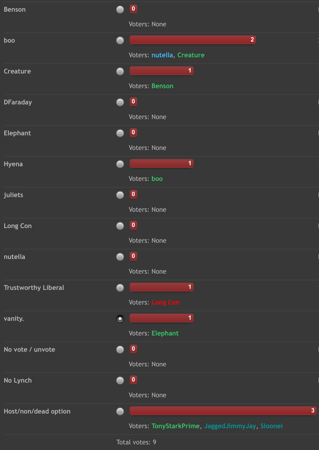Select the Trustworthy Liberal radio button
This screenshot has height=450, width=319.
pyautogui.click(x=120, y=288)
